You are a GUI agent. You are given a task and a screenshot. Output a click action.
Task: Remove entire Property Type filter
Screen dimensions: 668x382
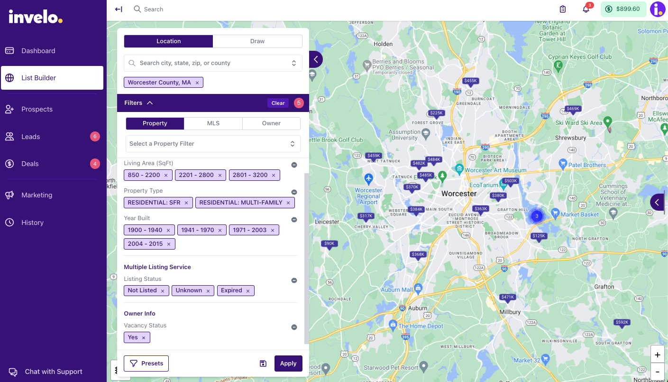[294, 192]
